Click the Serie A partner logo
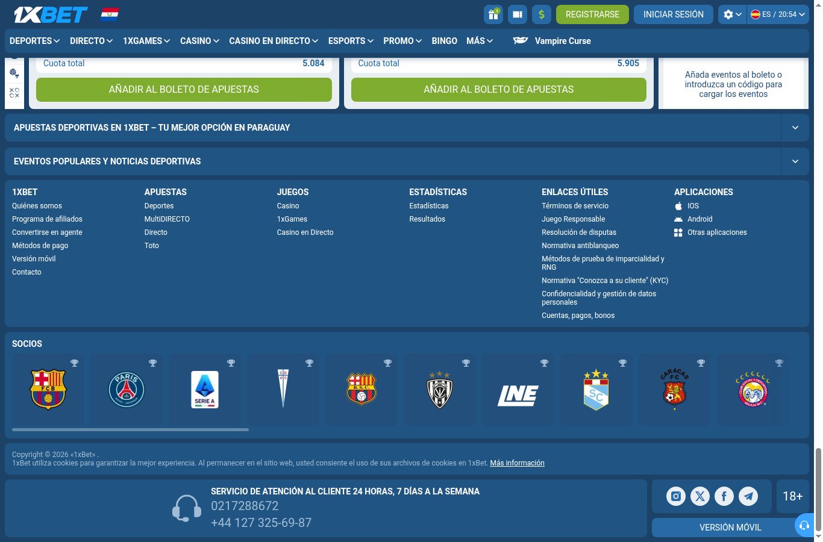The width and height of the screenshot is (823, 542). coord(205,390)
